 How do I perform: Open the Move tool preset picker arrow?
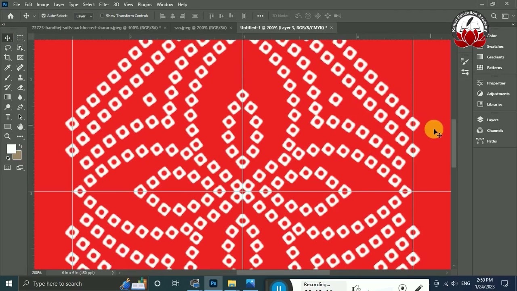pyautogui.click(x=34, y=16)
